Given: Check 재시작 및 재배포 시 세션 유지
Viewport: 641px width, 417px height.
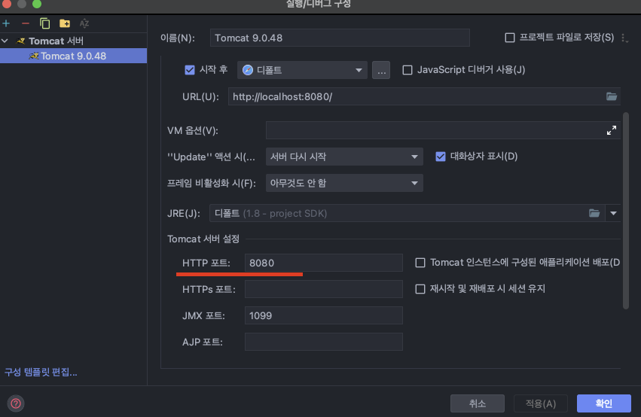Looking at the screenshot, I should [420, 289].
